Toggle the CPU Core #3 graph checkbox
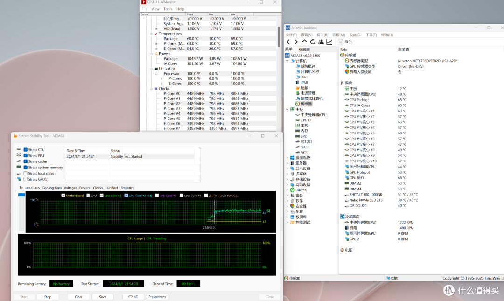The image size is (504, 301). point(157,196)
